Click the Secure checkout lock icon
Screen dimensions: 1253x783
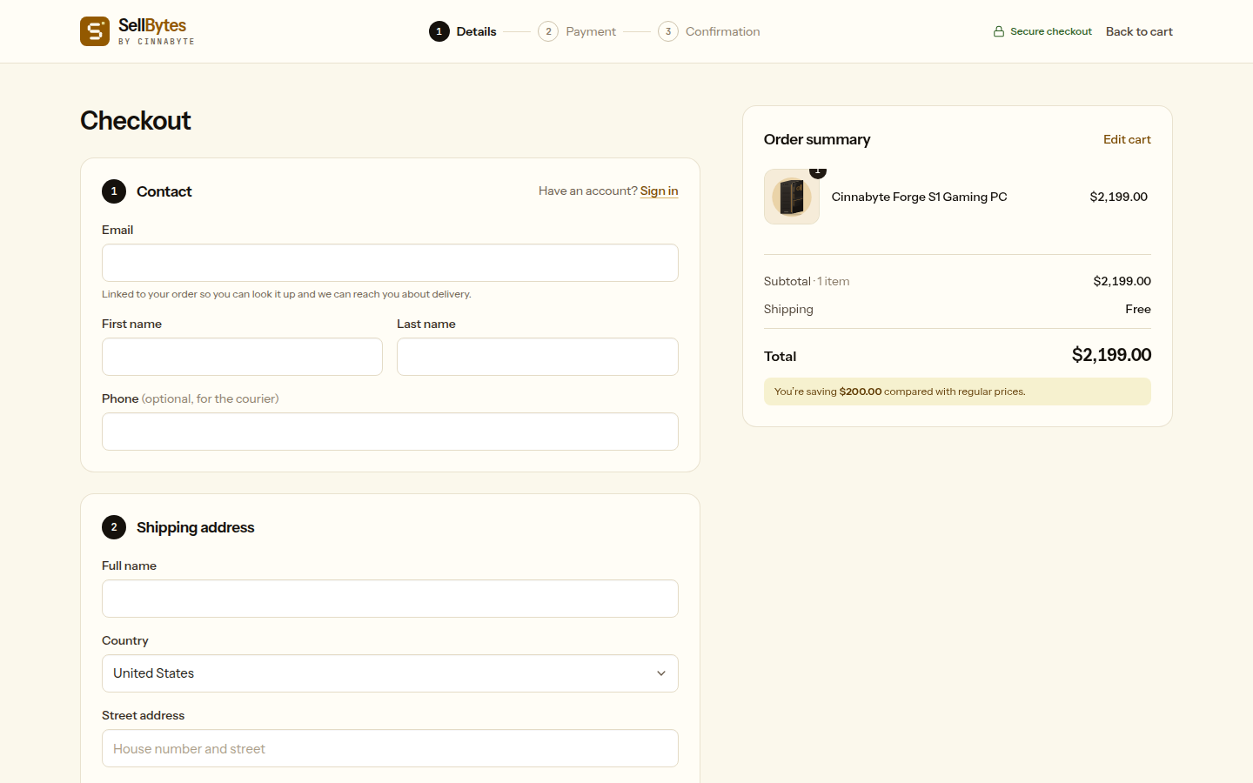pos(999,31)
